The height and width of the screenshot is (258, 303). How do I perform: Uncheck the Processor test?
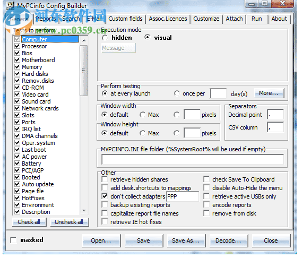[x=17, y=46]
